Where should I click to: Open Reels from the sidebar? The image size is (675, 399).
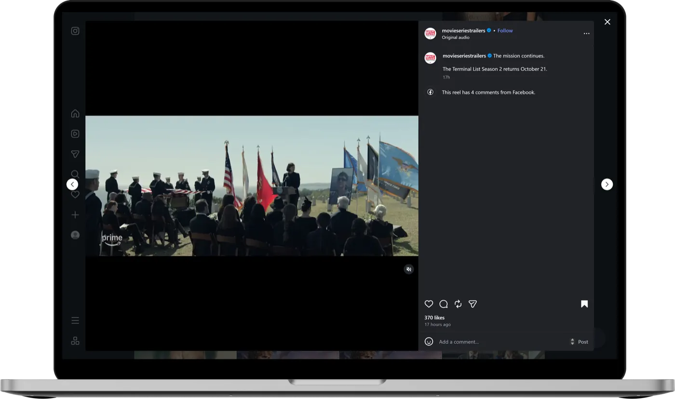75,134
